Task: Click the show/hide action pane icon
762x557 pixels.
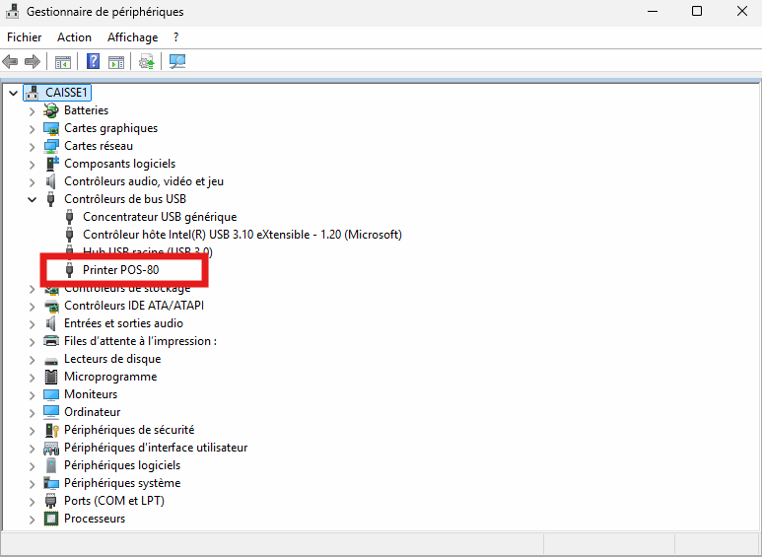Action: point(116,62)
